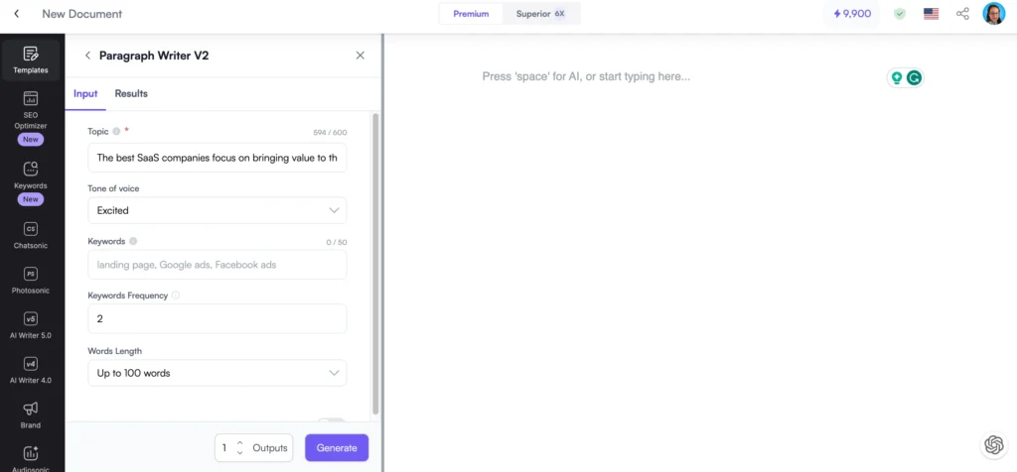
Task: Expand the Tone of voice dropdown
Action: pyautogui.click(x=217, y=210)
